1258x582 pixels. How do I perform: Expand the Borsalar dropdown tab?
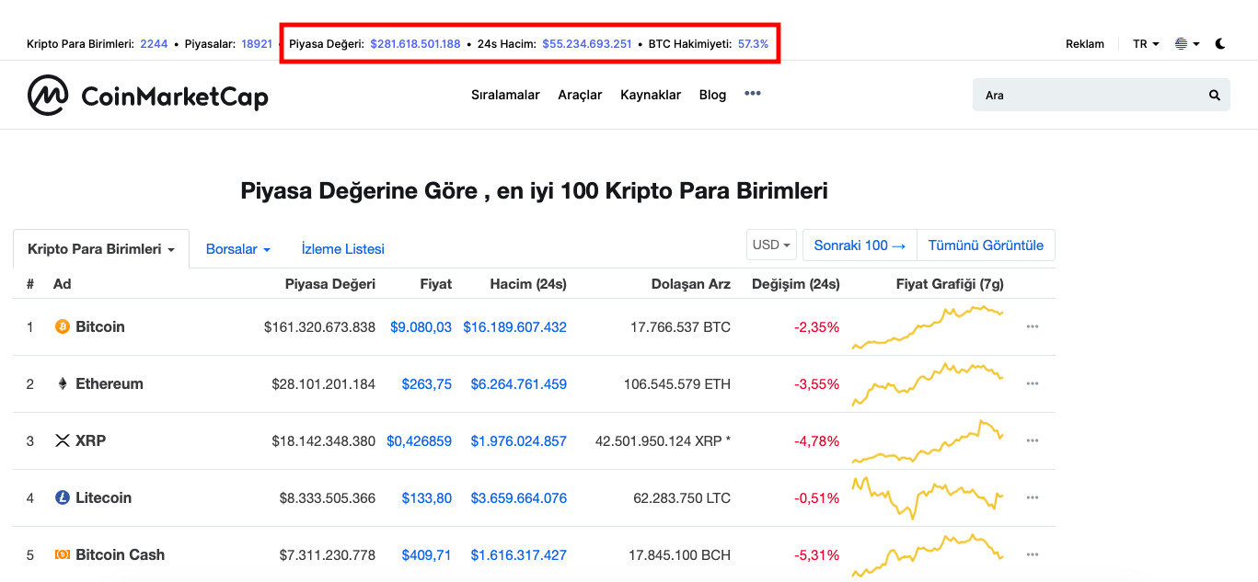(238, 249)
